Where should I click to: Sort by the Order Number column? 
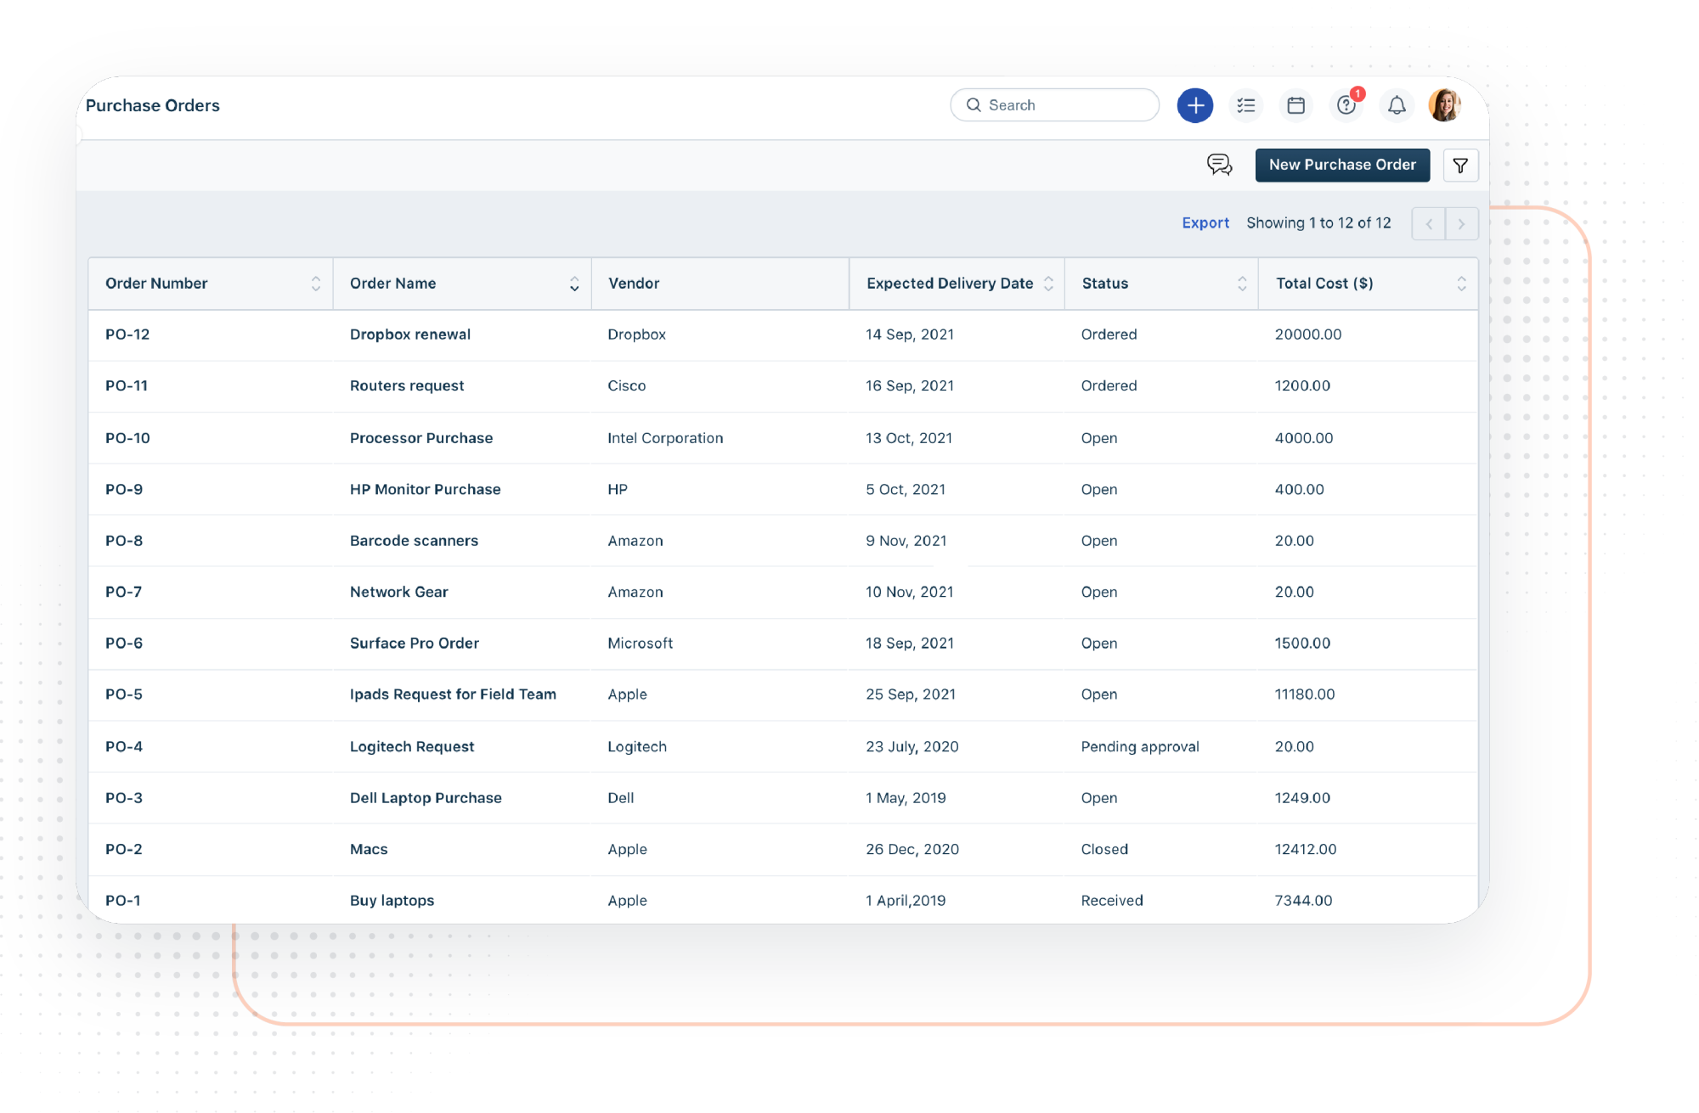click(x=314, y=284)
